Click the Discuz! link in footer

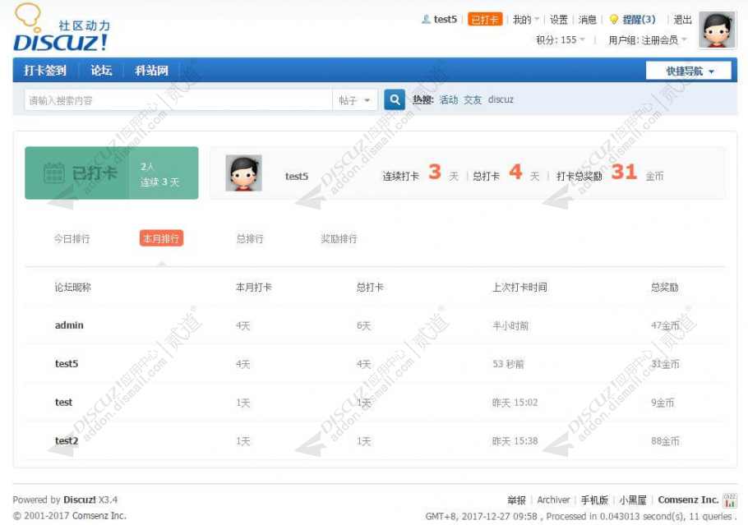tap(80, 500)
